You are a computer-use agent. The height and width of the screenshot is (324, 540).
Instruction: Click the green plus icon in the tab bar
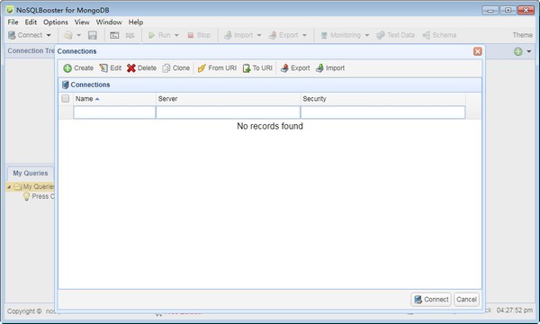[x=518, y=51]
